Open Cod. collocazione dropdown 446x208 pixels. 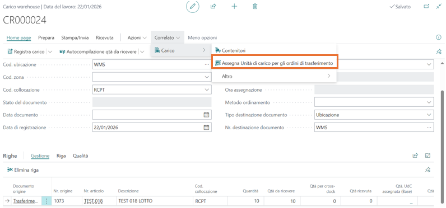207,89
